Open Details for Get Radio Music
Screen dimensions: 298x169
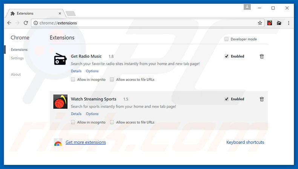pyautogui.click(x=76, y=71)
